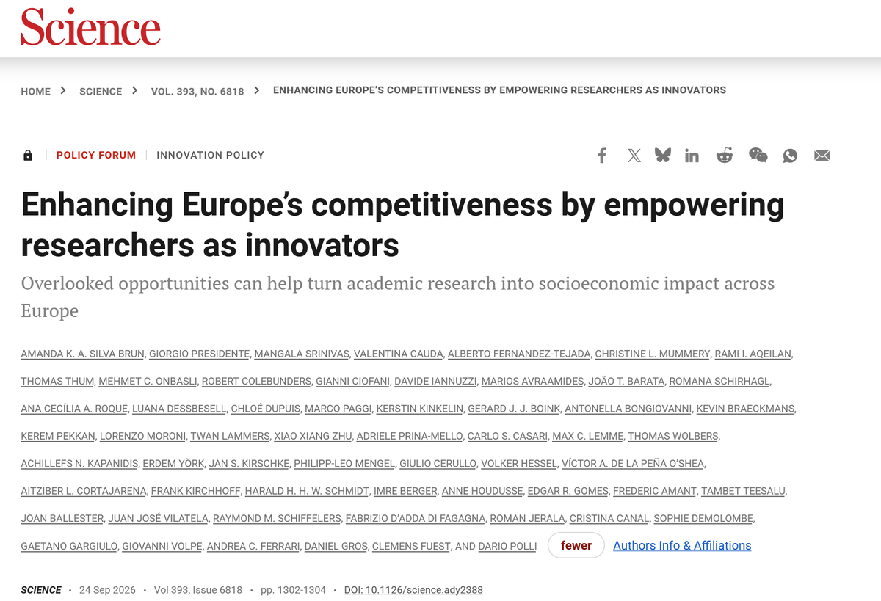This screenshot has height=601, width=881.
Task: Open author Xiao Xiang Zhu
Action: 313,436
